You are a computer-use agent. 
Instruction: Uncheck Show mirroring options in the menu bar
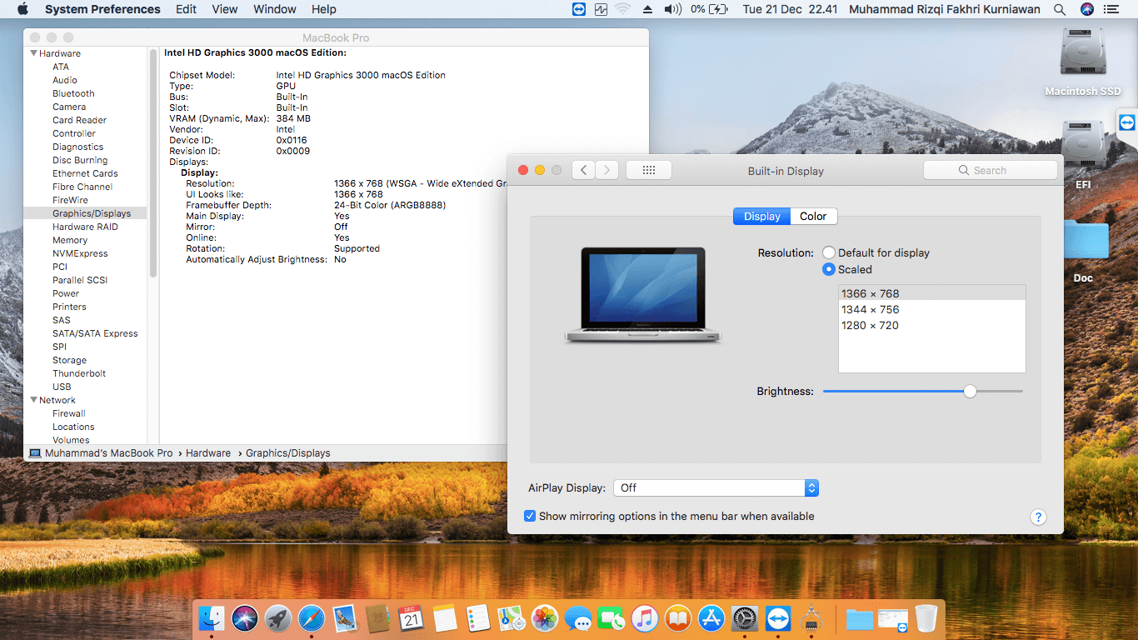(x=530, y=516)
